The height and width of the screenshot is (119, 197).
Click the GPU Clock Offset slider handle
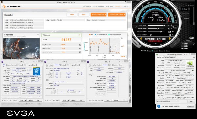(161, 32)
